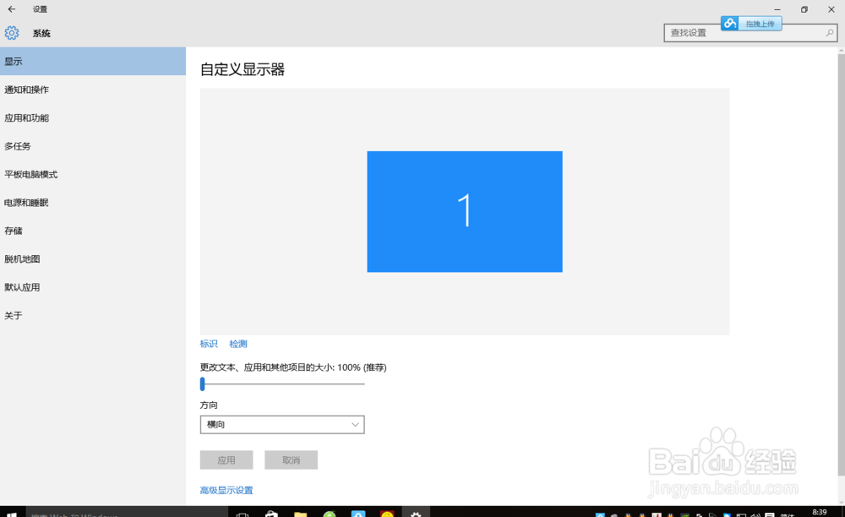845x517 pixels.
Task: Click the Settings gear icon on the taskbar
Action: click(x=415, y=513)
